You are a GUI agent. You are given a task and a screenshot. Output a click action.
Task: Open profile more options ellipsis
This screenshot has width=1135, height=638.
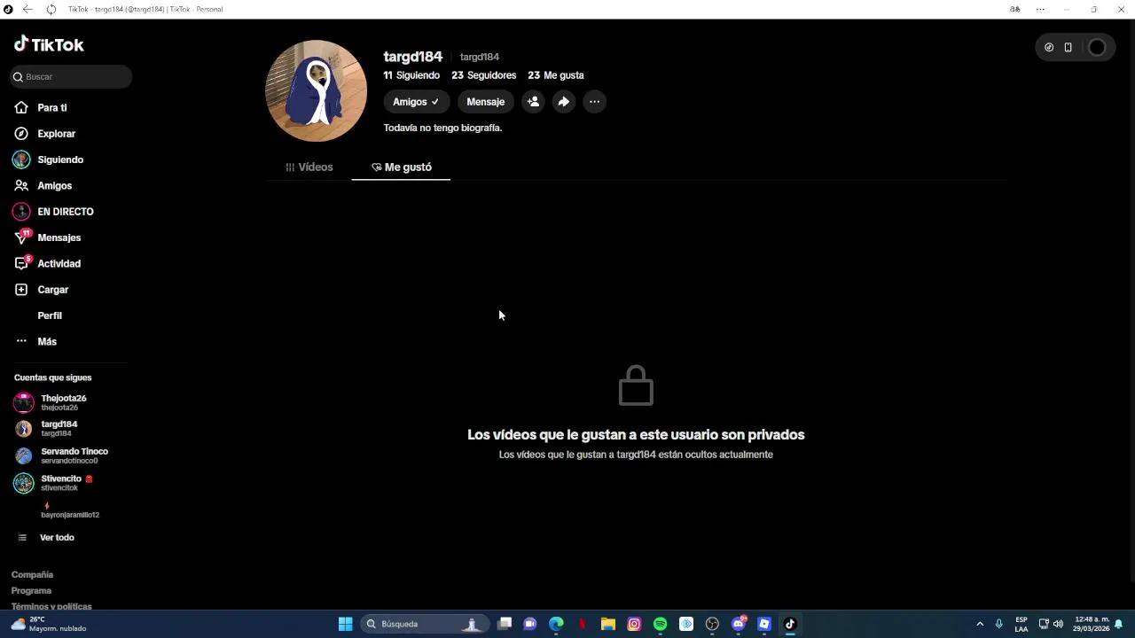coord(594,102)
